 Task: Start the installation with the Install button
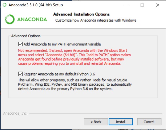click(121, 122)
